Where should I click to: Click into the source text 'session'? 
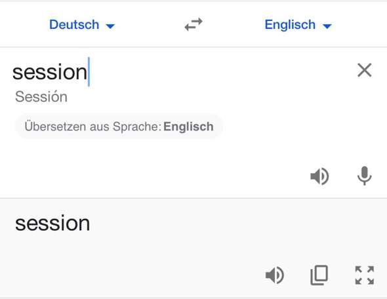pyautogui.click(x=50, y=72)
